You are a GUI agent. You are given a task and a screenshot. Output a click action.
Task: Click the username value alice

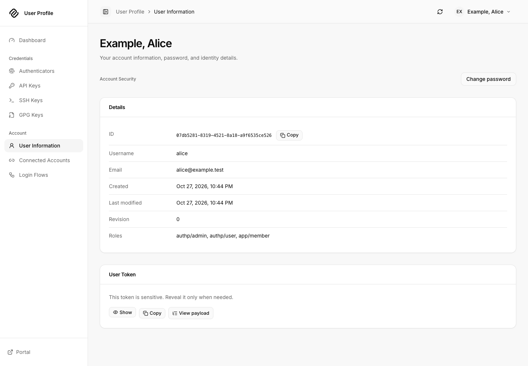[x=182, y=153]
